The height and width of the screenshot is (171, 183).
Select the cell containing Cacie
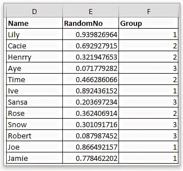[34, 46]
